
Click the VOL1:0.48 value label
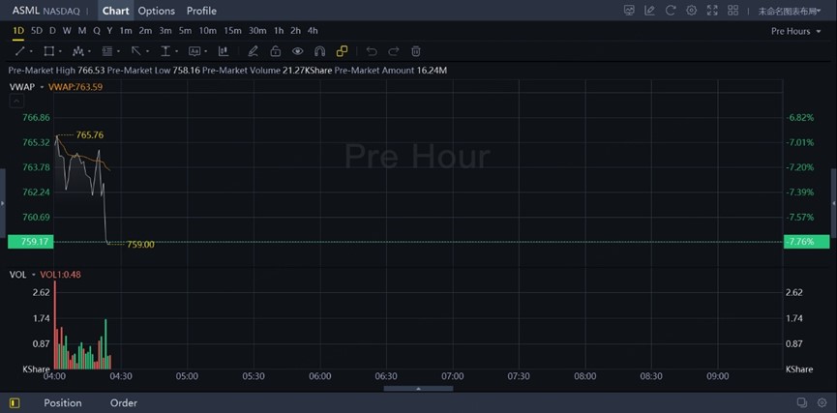[60, 275]
